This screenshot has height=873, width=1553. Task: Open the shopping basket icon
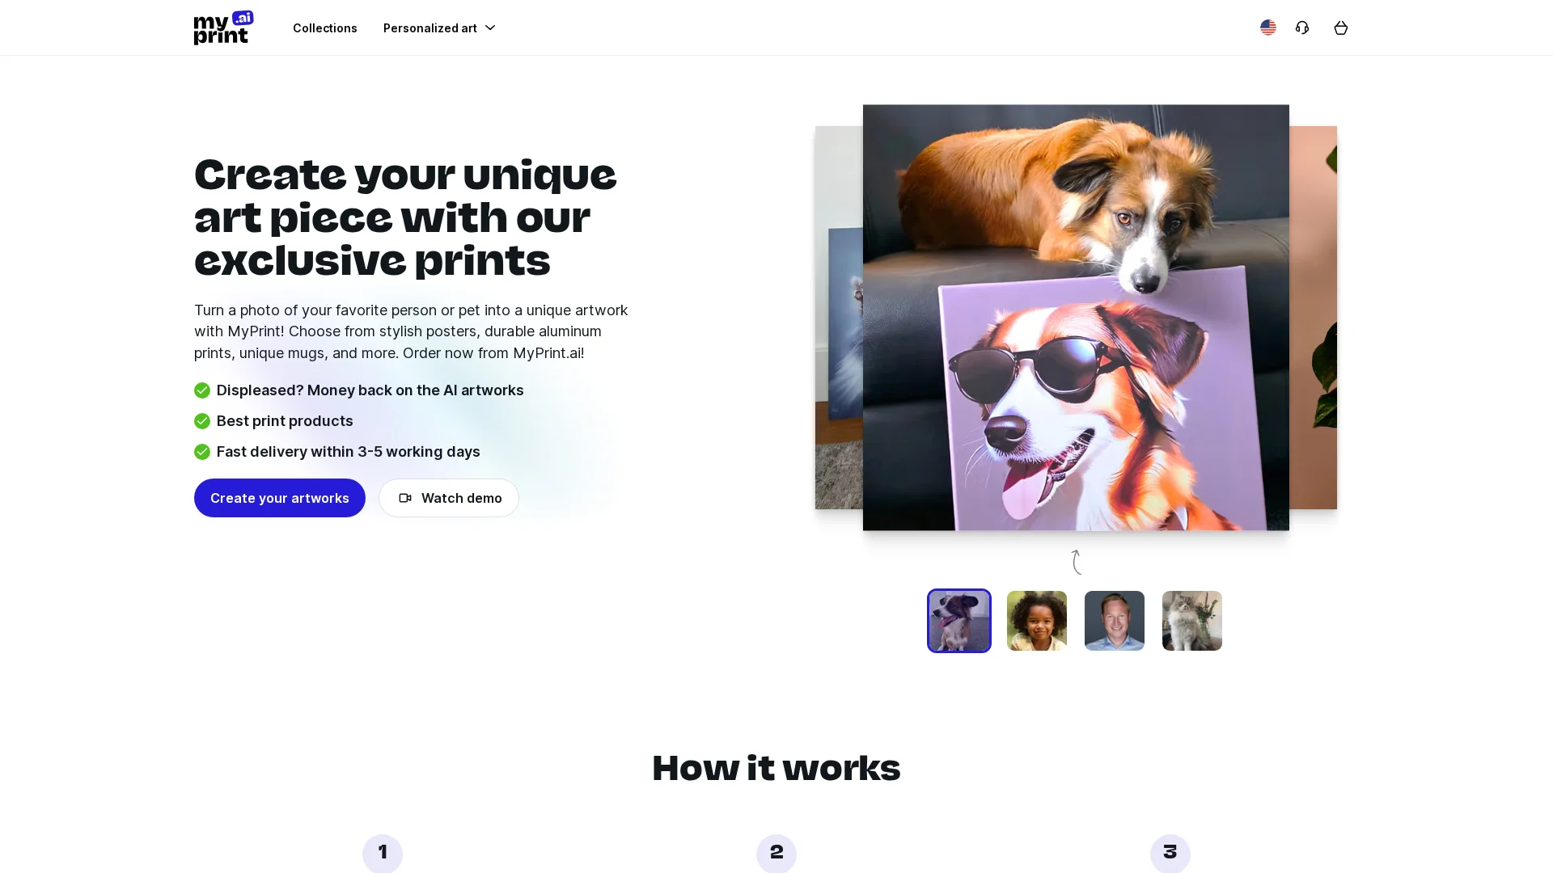coord(1340,27)
